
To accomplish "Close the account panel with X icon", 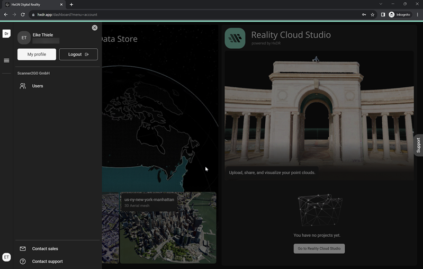I will tap(95, 28).
